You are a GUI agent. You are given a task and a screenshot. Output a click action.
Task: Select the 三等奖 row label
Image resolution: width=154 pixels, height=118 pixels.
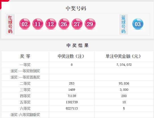25,90
